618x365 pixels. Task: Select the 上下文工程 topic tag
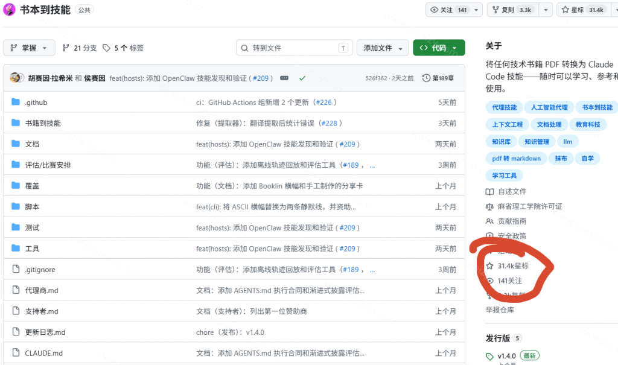(507, 124)
